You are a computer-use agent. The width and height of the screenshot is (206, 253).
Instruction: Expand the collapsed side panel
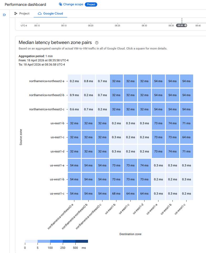4,15
